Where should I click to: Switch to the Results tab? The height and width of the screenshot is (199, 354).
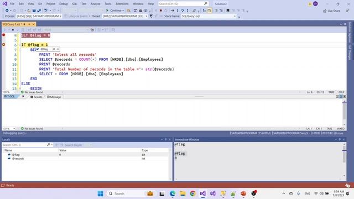pos(37,97)
